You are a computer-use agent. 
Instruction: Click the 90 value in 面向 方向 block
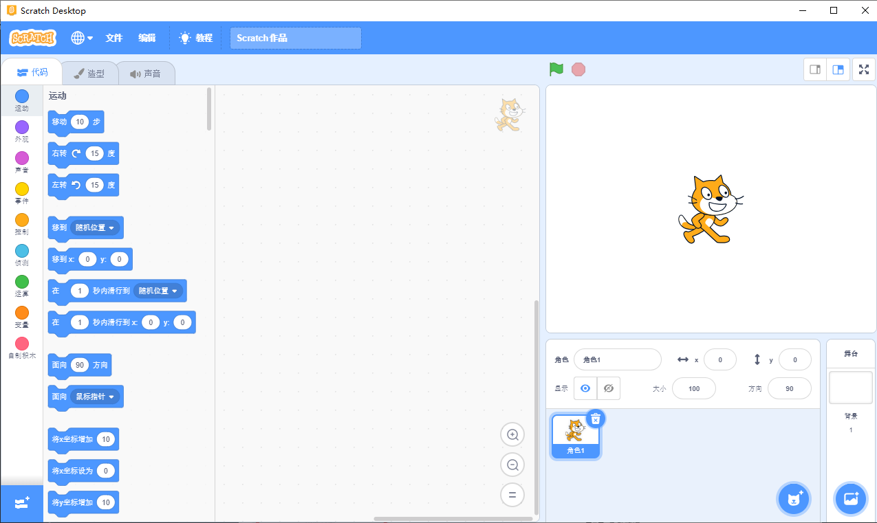[80, 365]
